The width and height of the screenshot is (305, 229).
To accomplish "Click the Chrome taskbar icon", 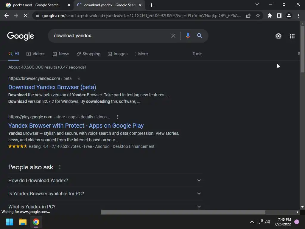I will [36, 222].
